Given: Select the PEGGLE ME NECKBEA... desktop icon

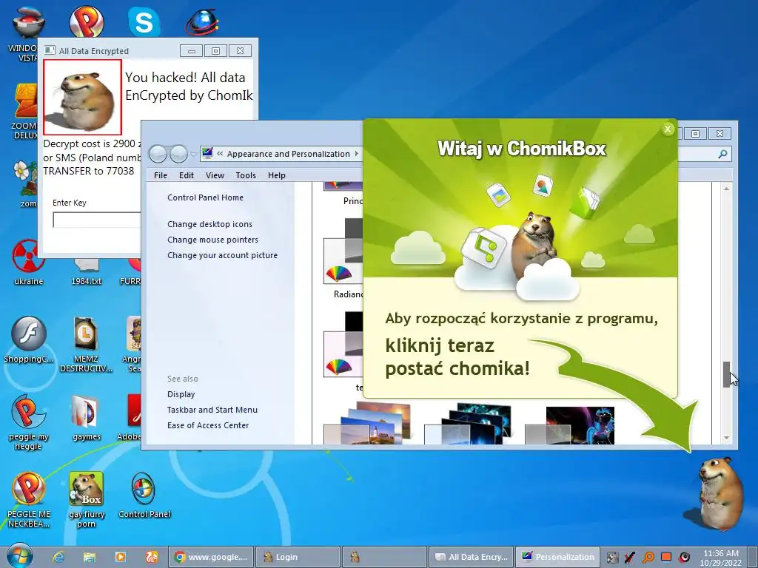Looking at the screenshot, I should pyautogui.click(x=29, y=500).
